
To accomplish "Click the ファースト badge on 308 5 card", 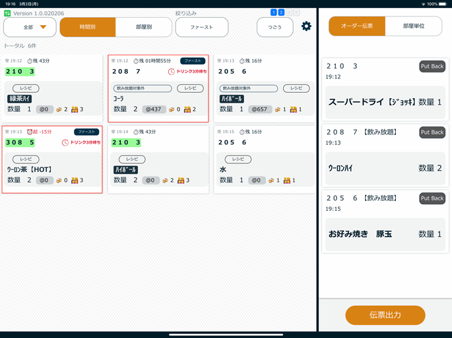I will (x=86, y=132).
